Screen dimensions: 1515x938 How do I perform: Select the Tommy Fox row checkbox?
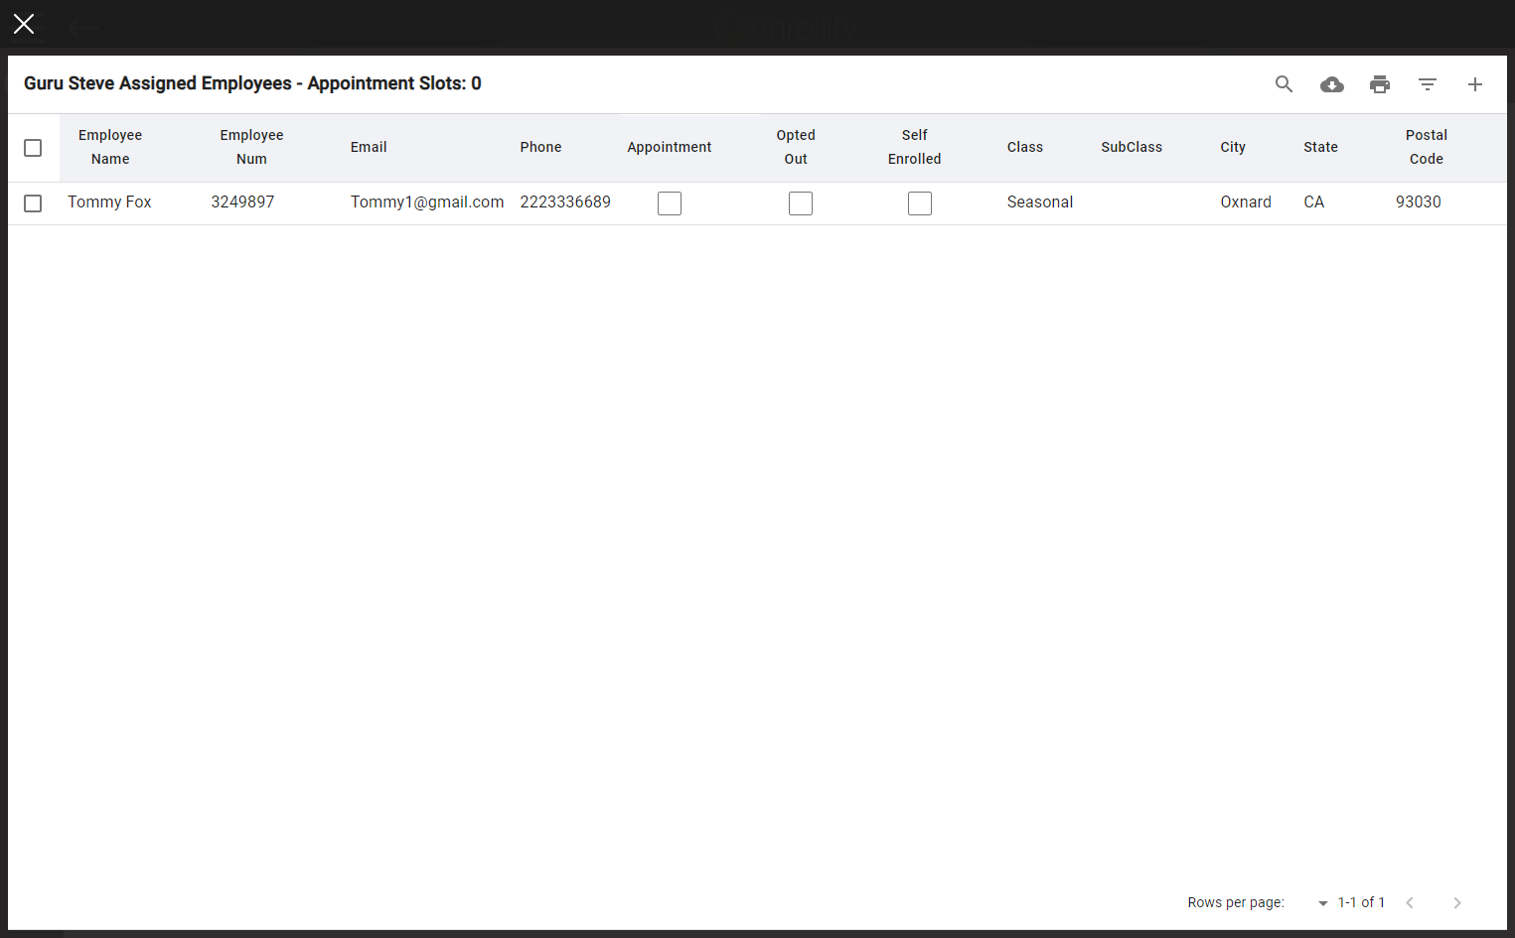click(33, 203)
